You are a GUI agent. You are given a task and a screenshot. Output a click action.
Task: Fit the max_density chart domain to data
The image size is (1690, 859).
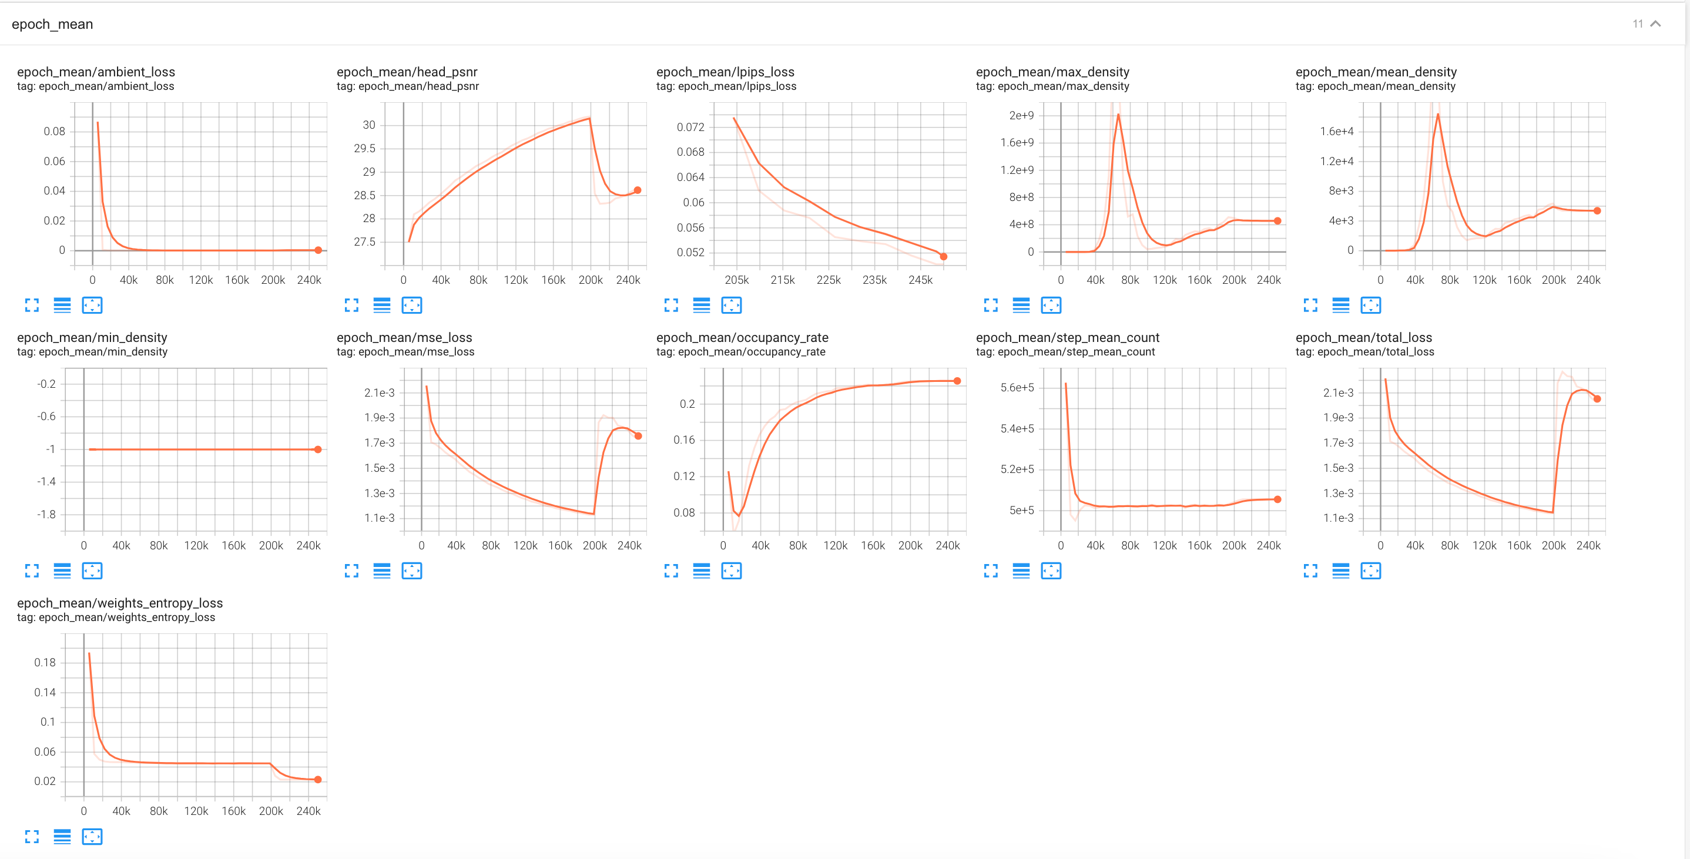point(1051,305)
